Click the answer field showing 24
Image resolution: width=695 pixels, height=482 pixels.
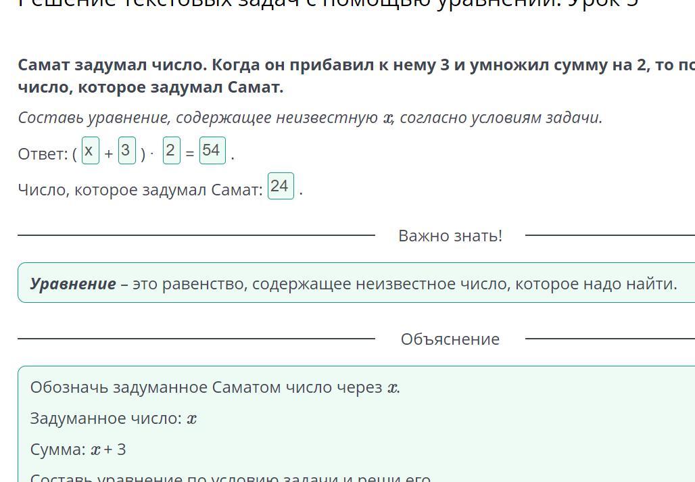click(x=280, y=186)
